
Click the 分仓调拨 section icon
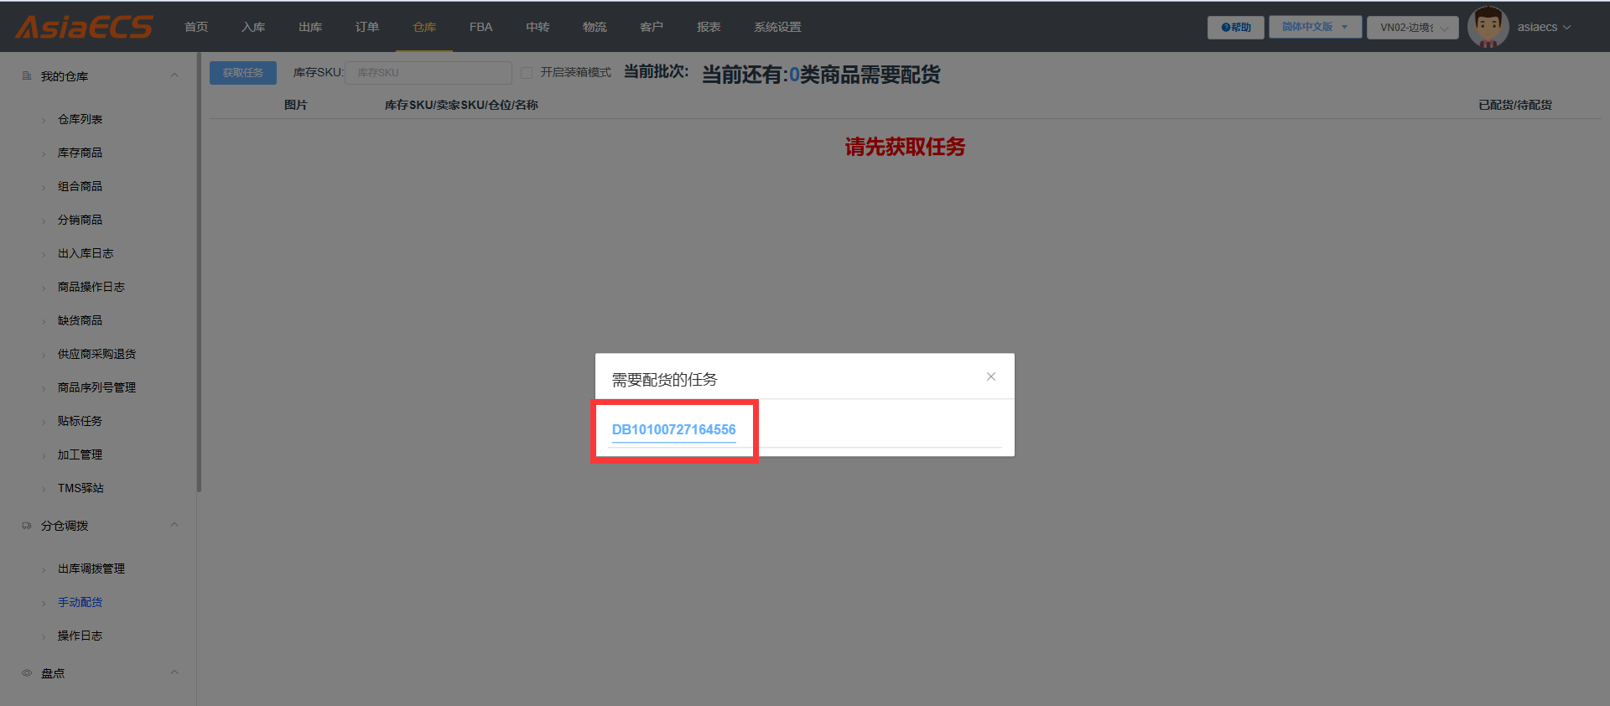(x=27, y=526)
